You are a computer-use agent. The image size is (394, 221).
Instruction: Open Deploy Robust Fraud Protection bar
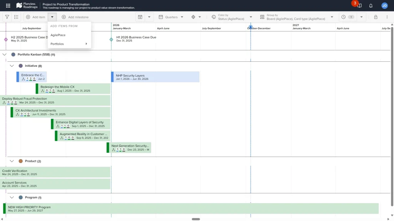[x=55, y=101]
